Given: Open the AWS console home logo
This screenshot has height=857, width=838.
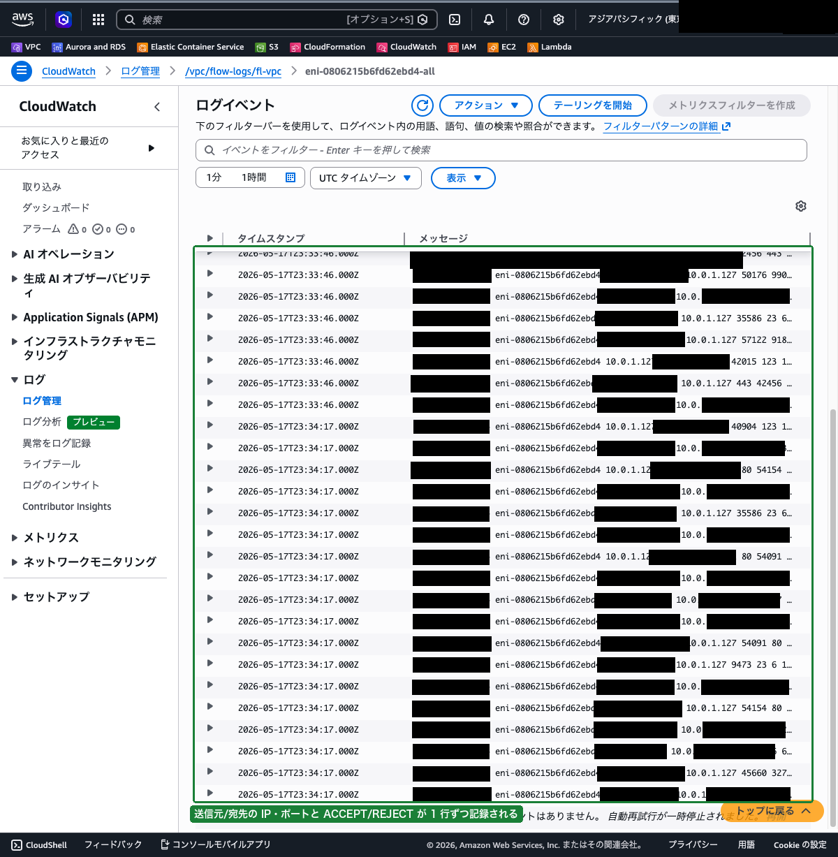Looking at the screenshot, I should (x=22, y=20).
